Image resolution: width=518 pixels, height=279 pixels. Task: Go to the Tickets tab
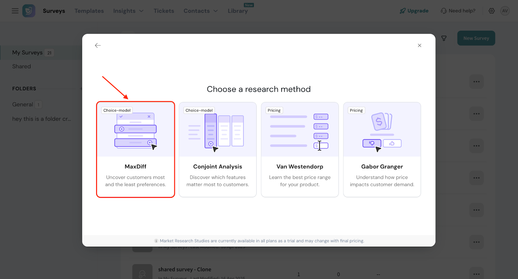[x=164, y=11]
